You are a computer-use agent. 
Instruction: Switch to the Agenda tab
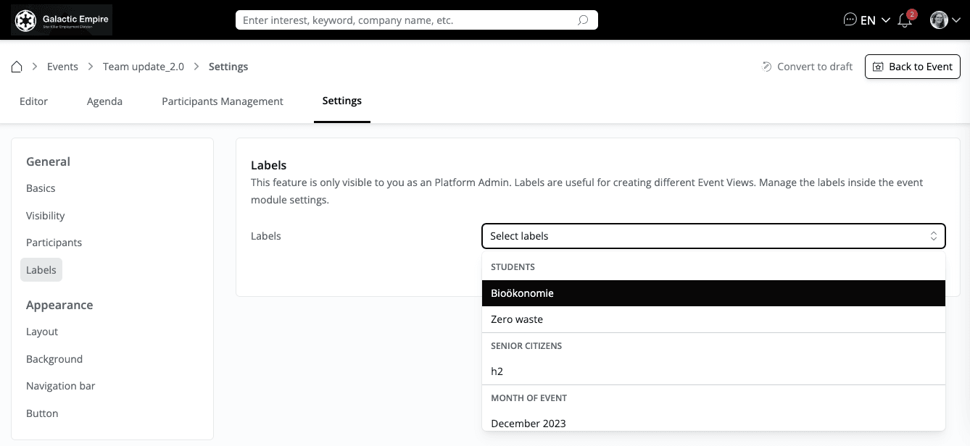pyautogui.click(x=104, y=101)
